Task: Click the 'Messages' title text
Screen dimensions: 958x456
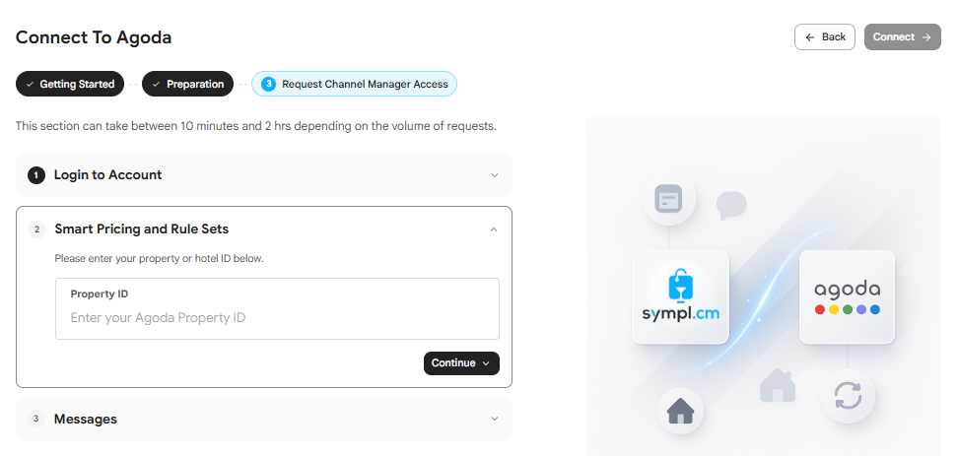Action: pos(86,419)
